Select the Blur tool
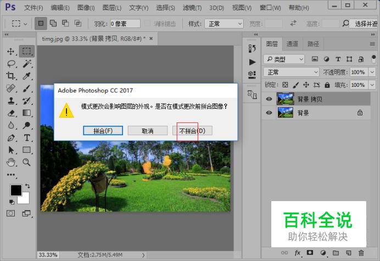380x261 pixels. 11,125
